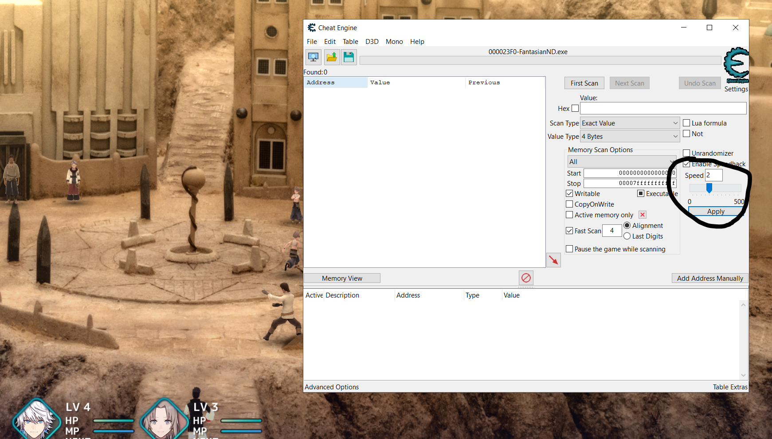Open the D3D menu
Viewport: 772px width, 439px height.
(372, 41)
